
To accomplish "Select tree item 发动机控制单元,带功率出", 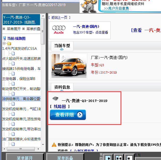I will 21,129.
